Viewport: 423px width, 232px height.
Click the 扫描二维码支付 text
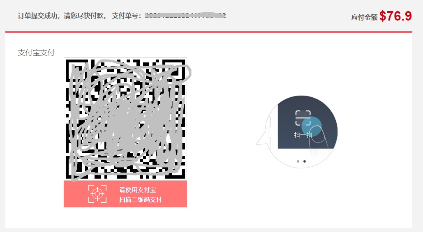coord(141,200)
